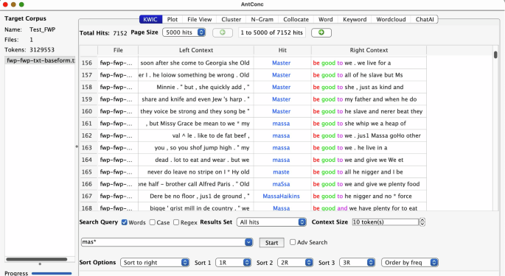The image size is (505, 276).
Task: Click right context 'be good and we have plenty'
Action: point(365,208)
